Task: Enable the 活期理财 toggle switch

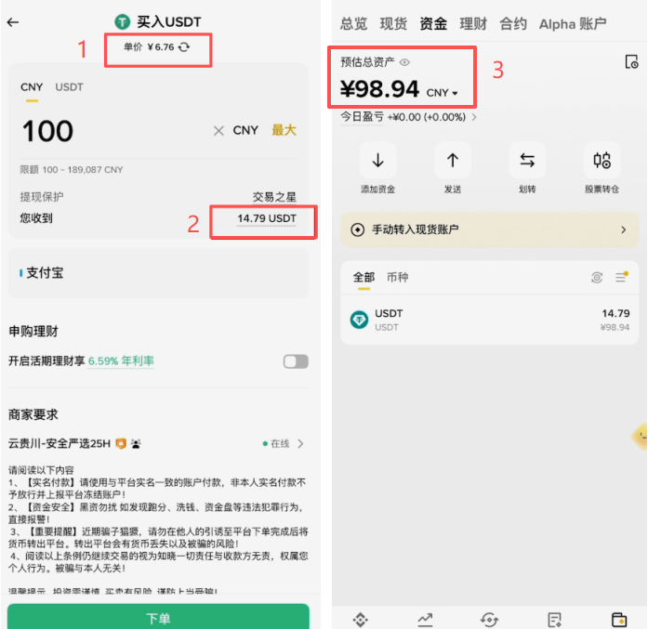Action: (296, 361)
